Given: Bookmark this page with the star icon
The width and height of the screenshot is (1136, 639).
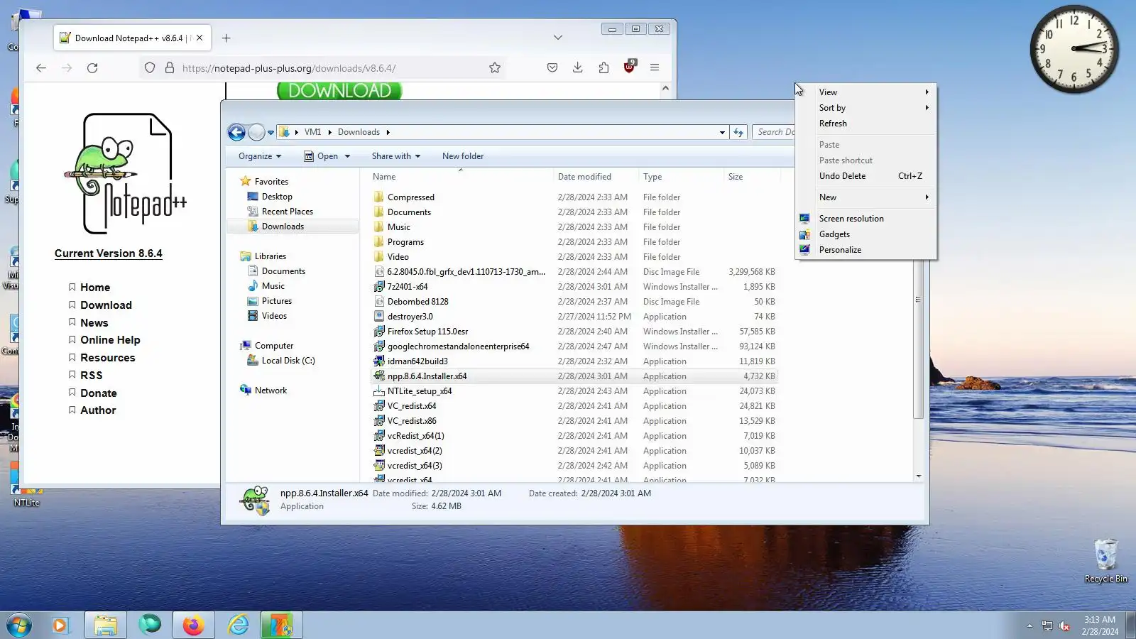Looking at the screenshot, I should 495,68.
